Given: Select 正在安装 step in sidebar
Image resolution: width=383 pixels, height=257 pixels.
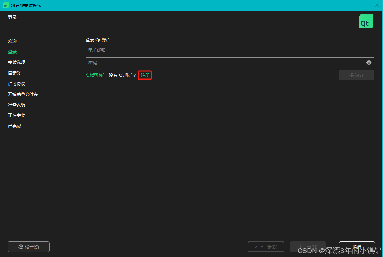Looking at the screenshot, I should pyautogui.click(x=17, y=116).
